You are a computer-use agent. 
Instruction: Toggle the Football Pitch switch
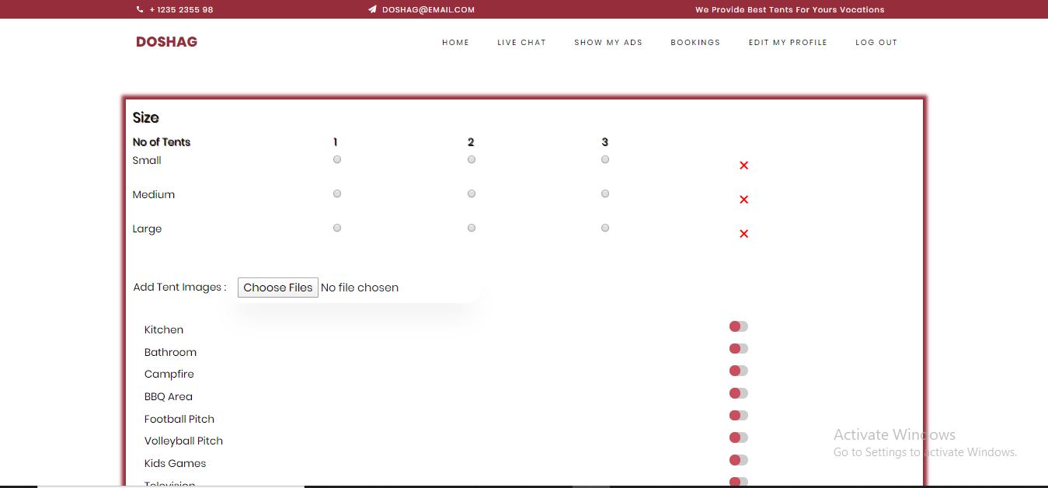(738, 416)
